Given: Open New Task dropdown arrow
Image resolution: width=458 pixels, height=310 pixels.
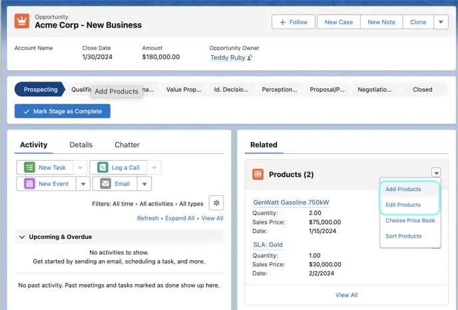Looking at the screenshot, I should click(x=80, y=167).
